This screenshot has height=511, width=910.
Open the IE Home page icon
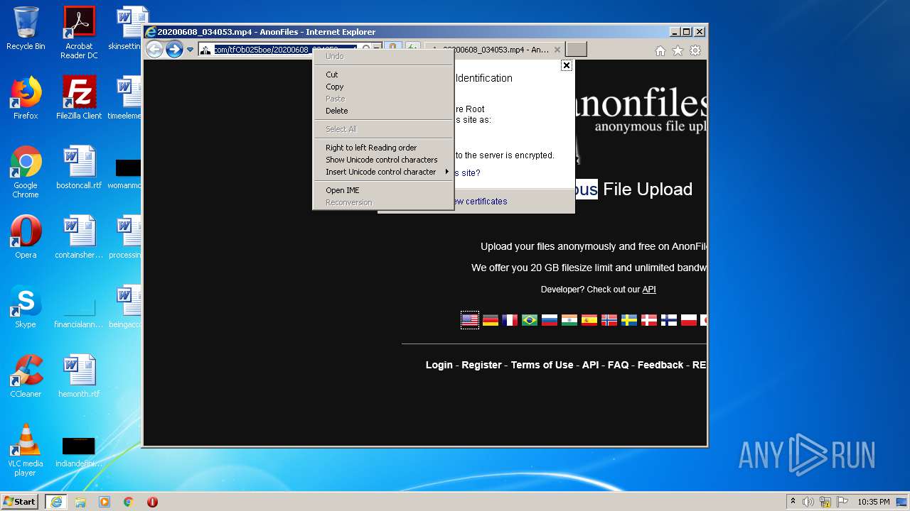pos(660,50)
